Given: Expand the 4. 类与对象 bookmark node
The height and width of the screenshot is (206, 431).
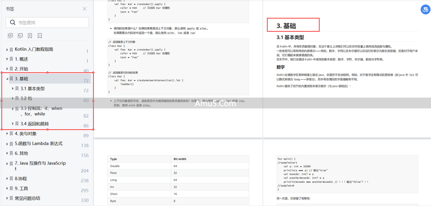Looking at the screenshot, I should [7, 134].
